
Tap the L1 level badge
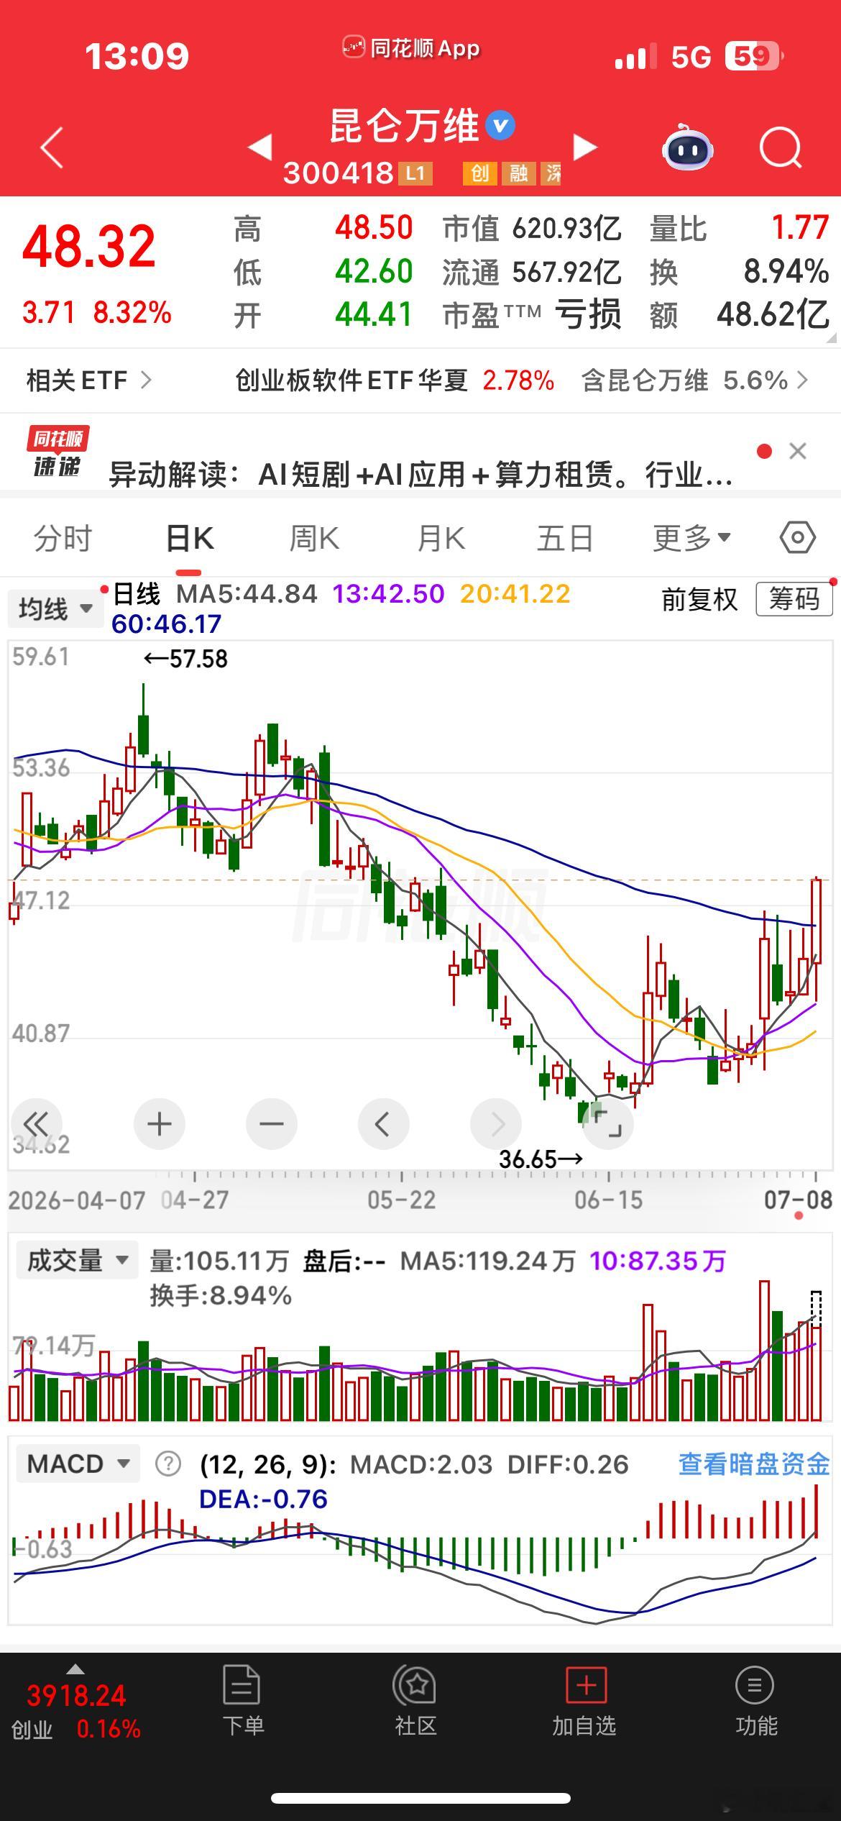click(415, 173)
